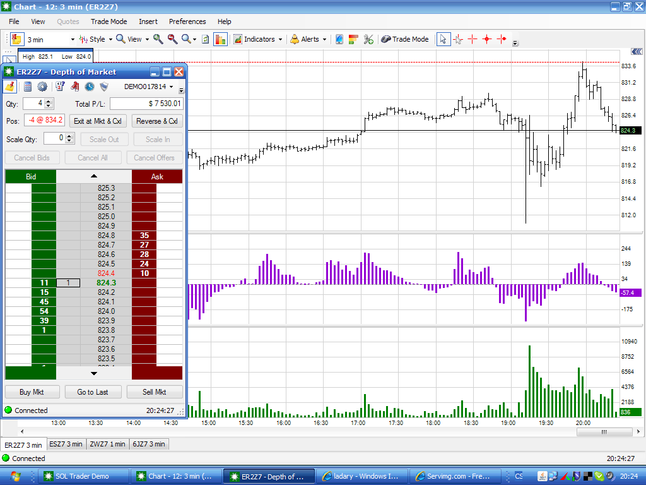The image size is (646, 485).
Task: Toggle the pin note icon in Depth of Market
Action: (10, 87)
